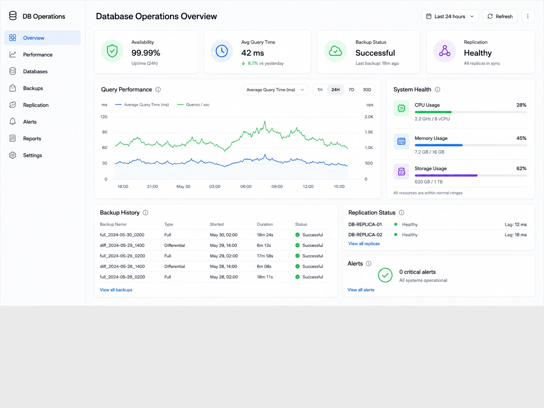Switch chart range to 7D
This screenshot has width=544, height=408.
click(351, 90)
